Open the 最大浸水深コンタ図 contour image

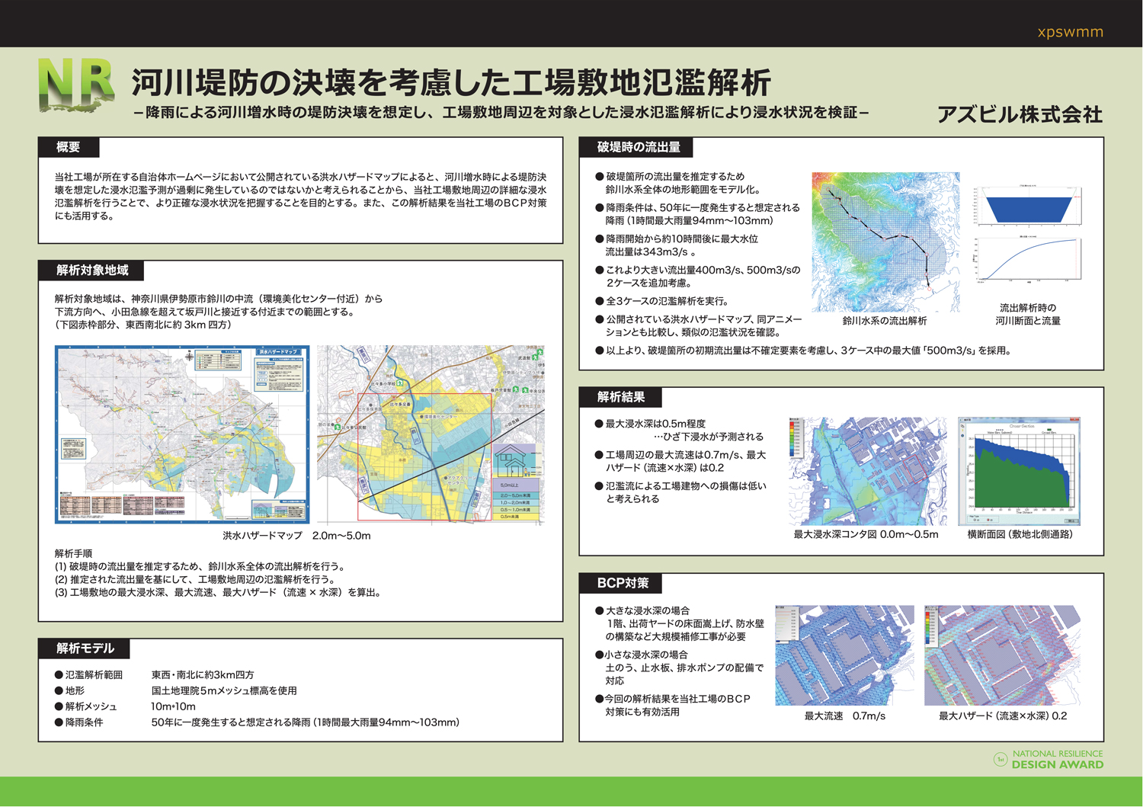[867, 470]
